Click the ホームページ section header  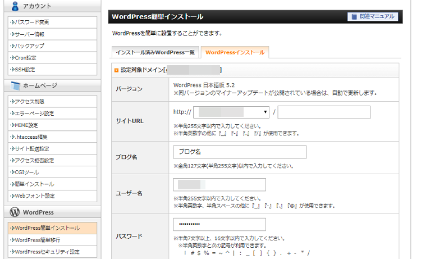tap(52, 85)
